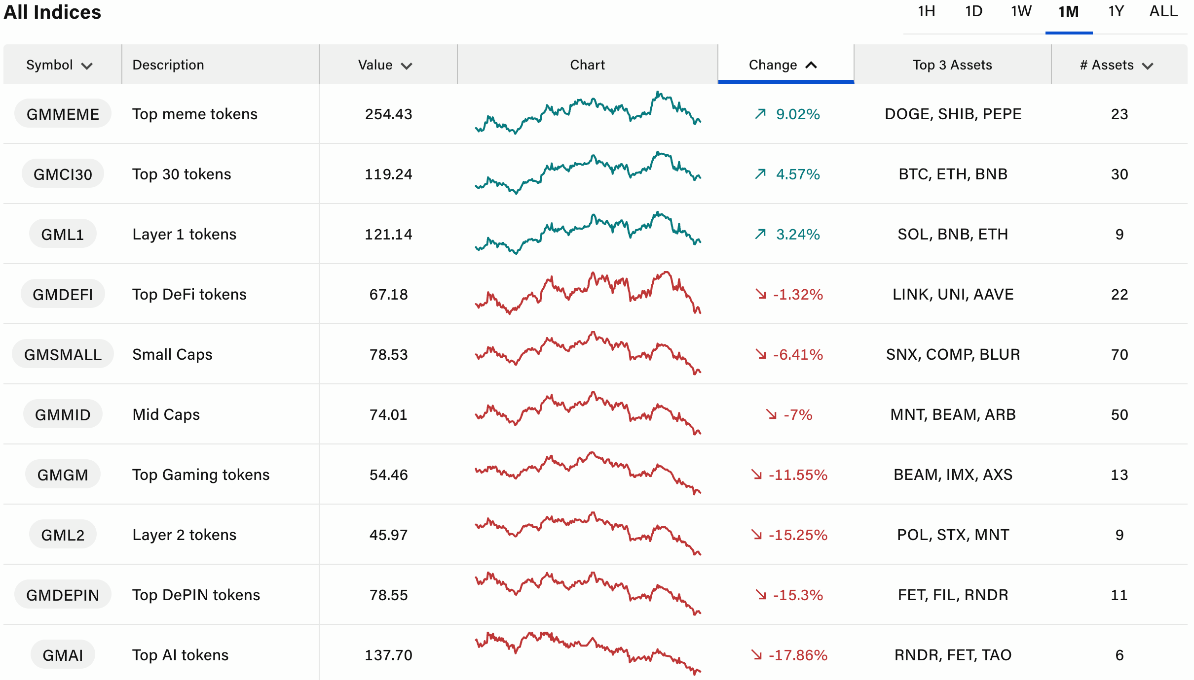The image size is (1194, 680).
Task: Switch to the 1Y timeframe tab
Action: [1116, 12]
